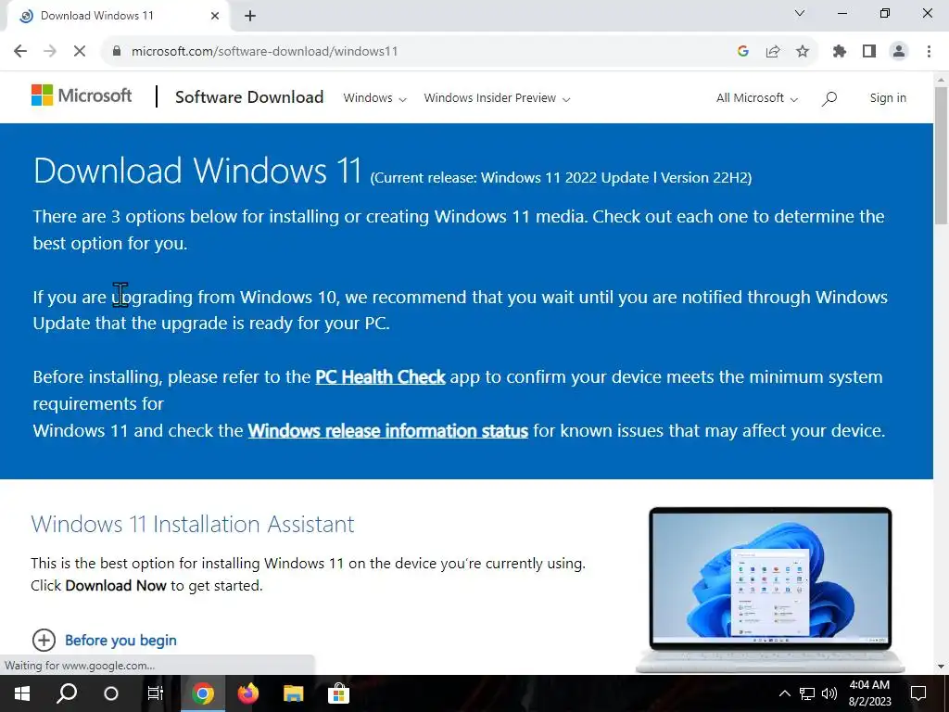Open a new tab with plus button
The width and height of the screenshot is (949, 712).
[x=250, y=16]
